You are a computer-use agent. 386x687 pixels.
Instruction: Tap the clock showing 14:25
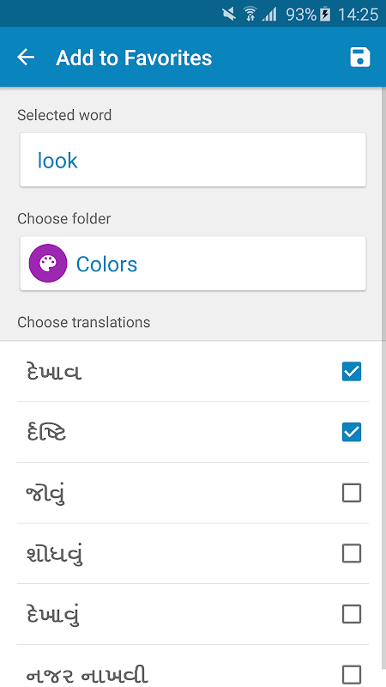point(358,15)
